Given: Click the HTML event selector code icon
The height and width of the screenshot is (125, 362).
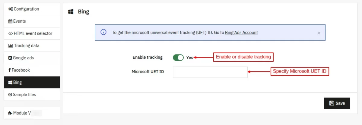Looking at the screenshot, I should (11, 33).
